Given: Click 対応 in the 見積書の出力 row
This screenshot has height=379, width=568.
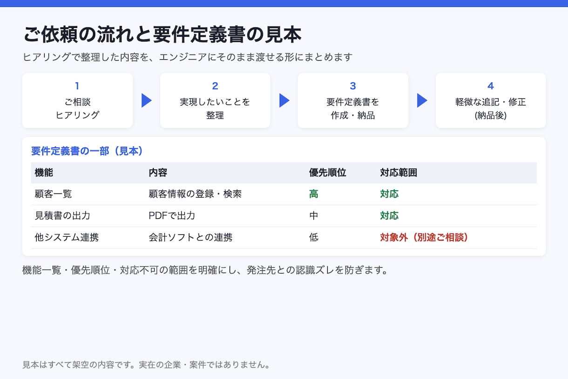Looking at the screenshot, I should (x=389, y=216).
